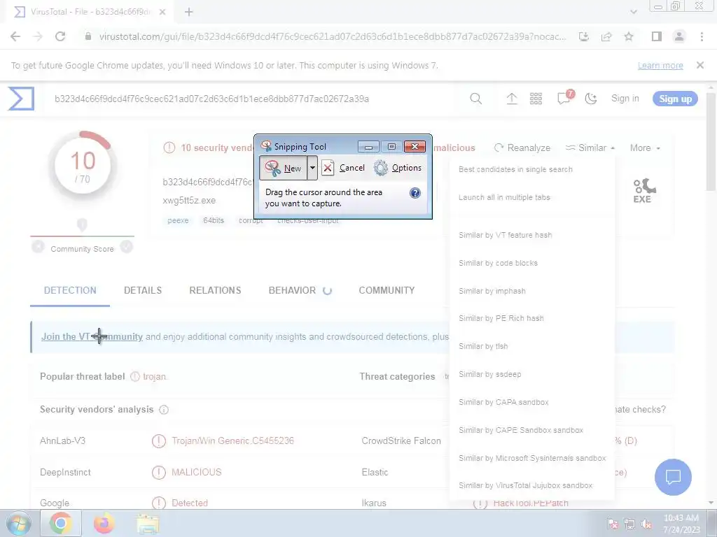Click alert icon next to Google Detected
Screen dimensions: 717x537
coord(159,503)
